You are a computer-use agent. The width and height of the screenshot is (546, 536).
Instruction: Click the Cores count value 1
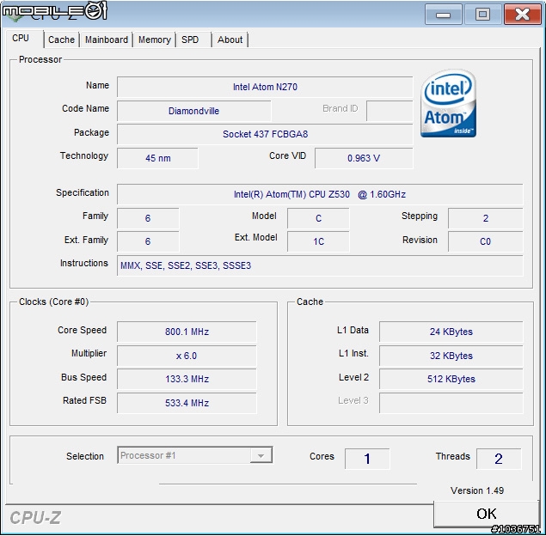point(367,459)
